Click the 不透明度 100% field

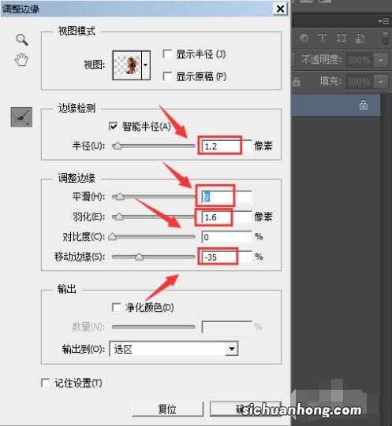click(360, 60)
